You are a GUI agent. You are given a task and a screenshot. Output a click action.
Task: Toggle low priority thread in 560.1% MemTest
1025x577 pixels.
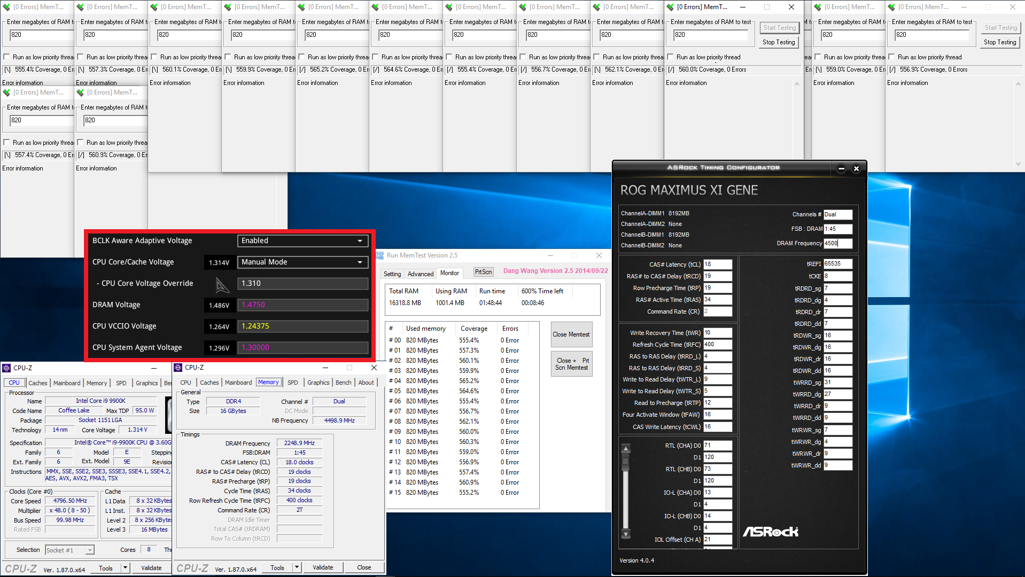(x=154, y=57)
